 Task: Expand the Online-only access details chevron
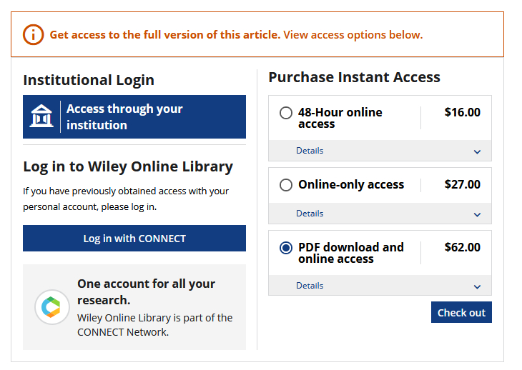(x=477, y=214)
